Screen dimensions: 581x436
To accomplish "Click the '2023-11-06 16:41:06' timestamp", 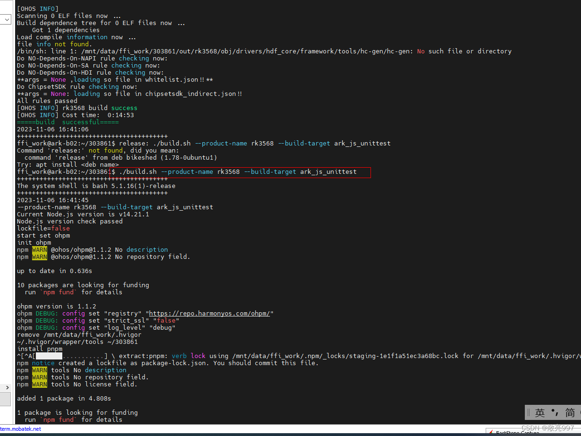I will (x=53, y=129).
